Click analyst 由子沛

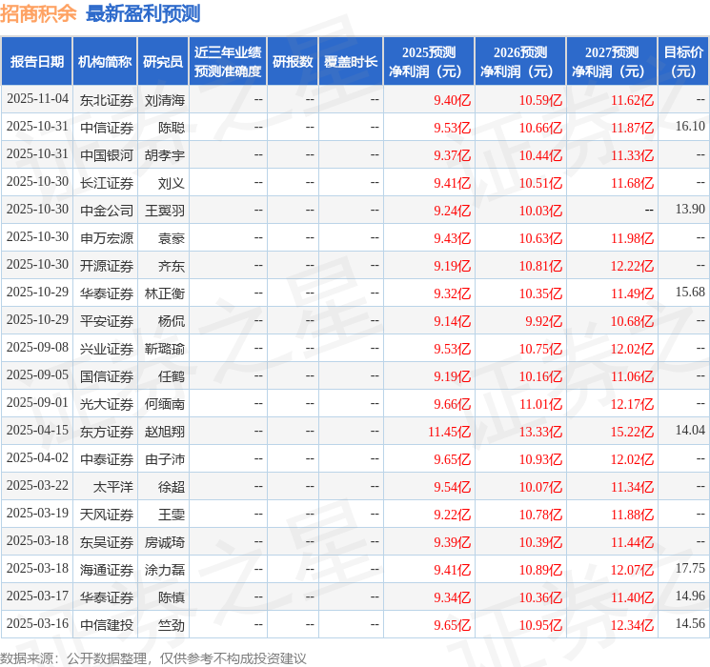165,459
